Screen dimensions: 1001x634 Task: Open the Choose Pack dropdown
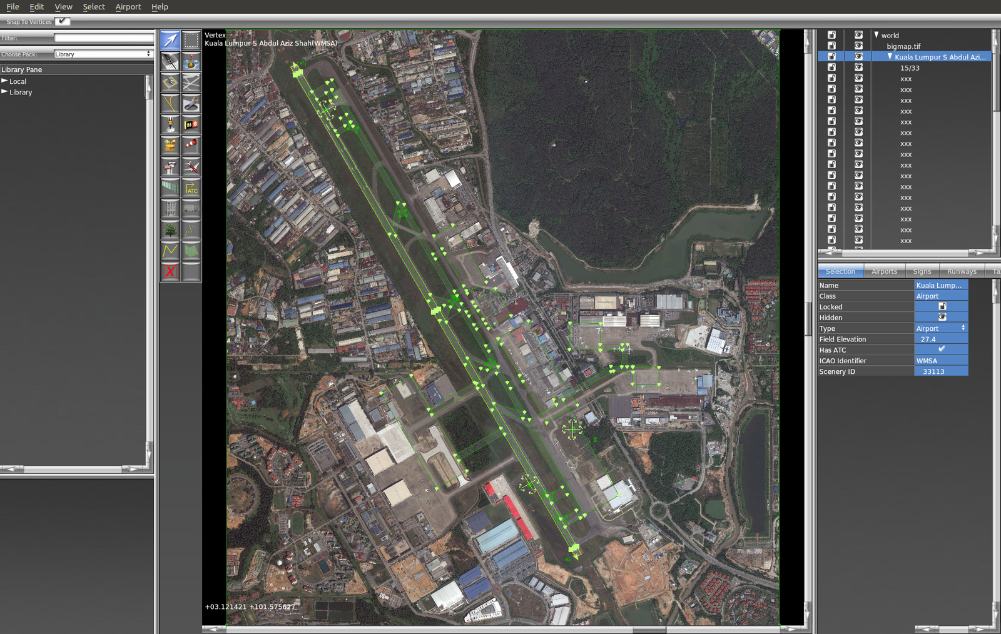pyautogui.click(x=103, y=54)
